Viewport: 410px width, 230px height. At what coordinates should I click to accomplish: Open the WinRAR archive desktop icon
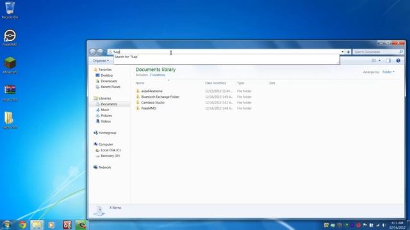(x=10, y=93)
